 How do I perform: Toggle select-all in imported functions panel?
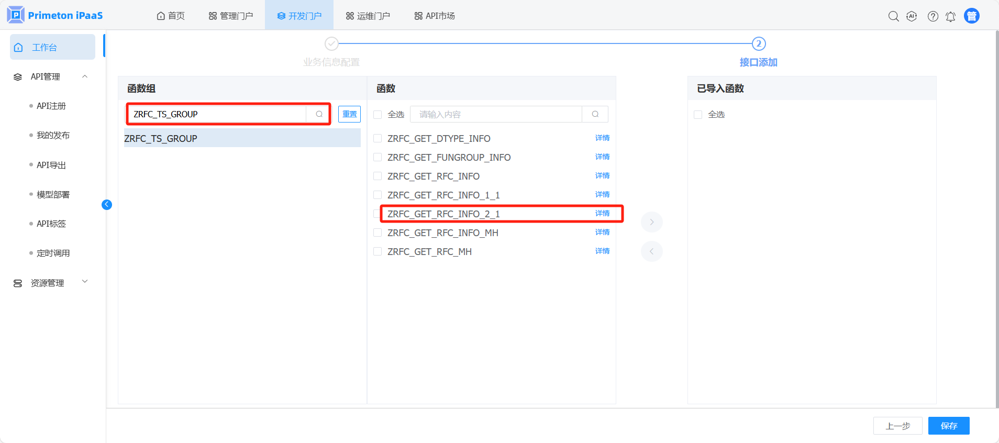click(x=698, y=115)
